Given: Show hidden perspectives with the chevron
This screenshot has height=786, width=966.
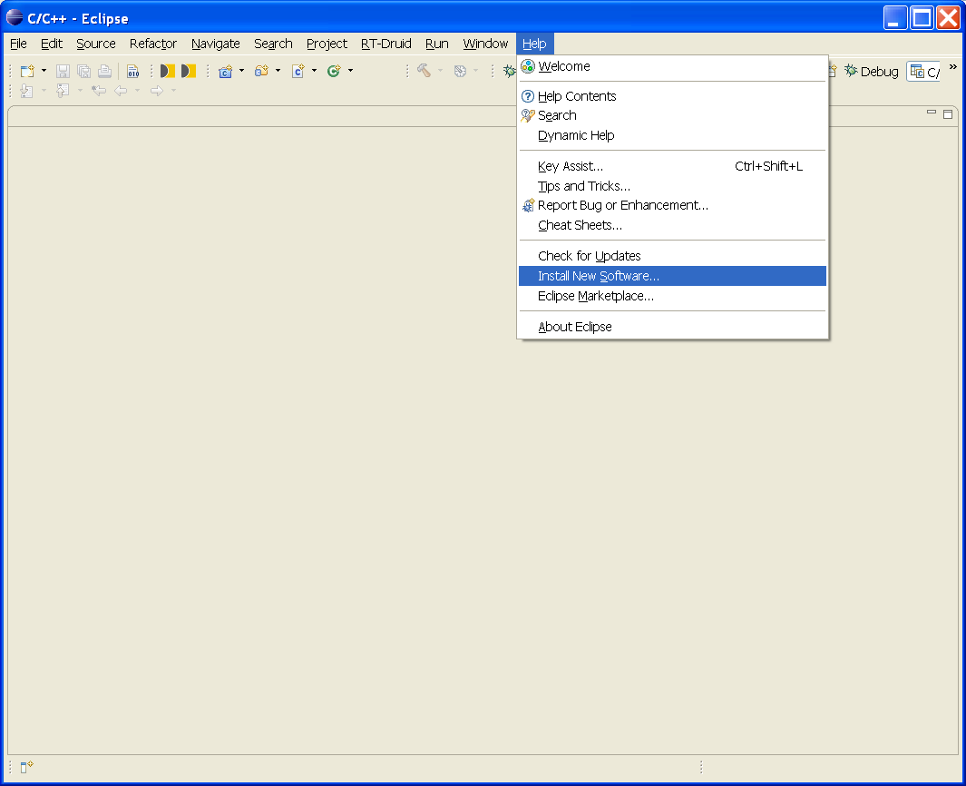Looking at the screenshot, I should click(x=953, y=66).
